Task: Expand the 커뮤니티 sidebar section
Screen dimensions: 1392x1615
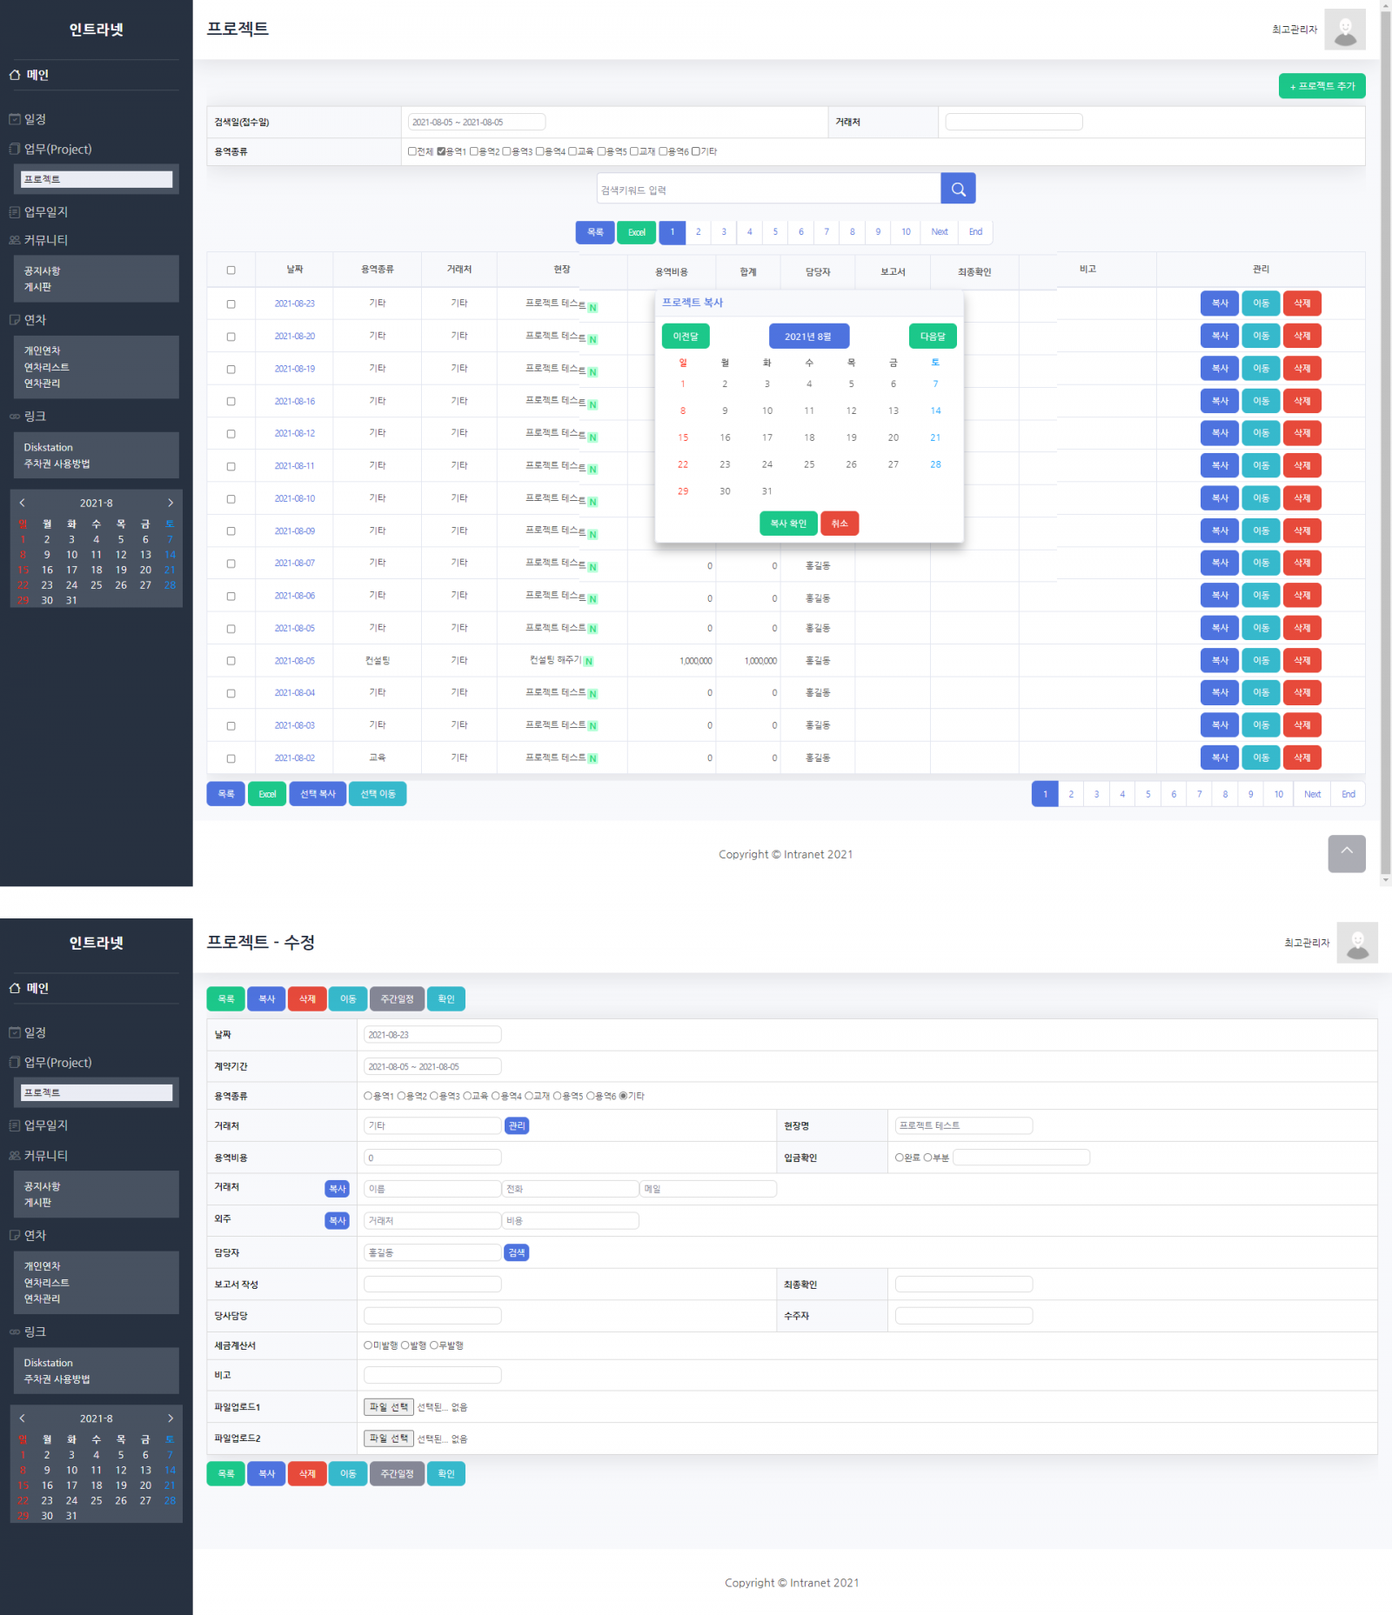Action: coord(39,240)
